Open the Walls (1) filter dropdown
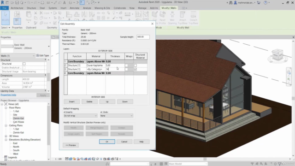 point(18,56)
